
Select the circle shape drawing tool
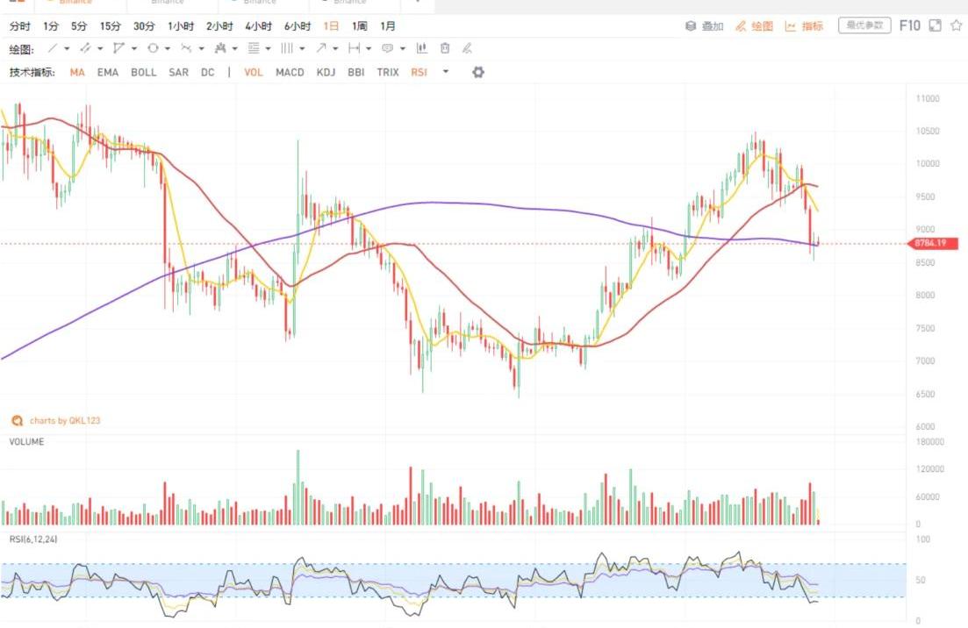[153, 48]
